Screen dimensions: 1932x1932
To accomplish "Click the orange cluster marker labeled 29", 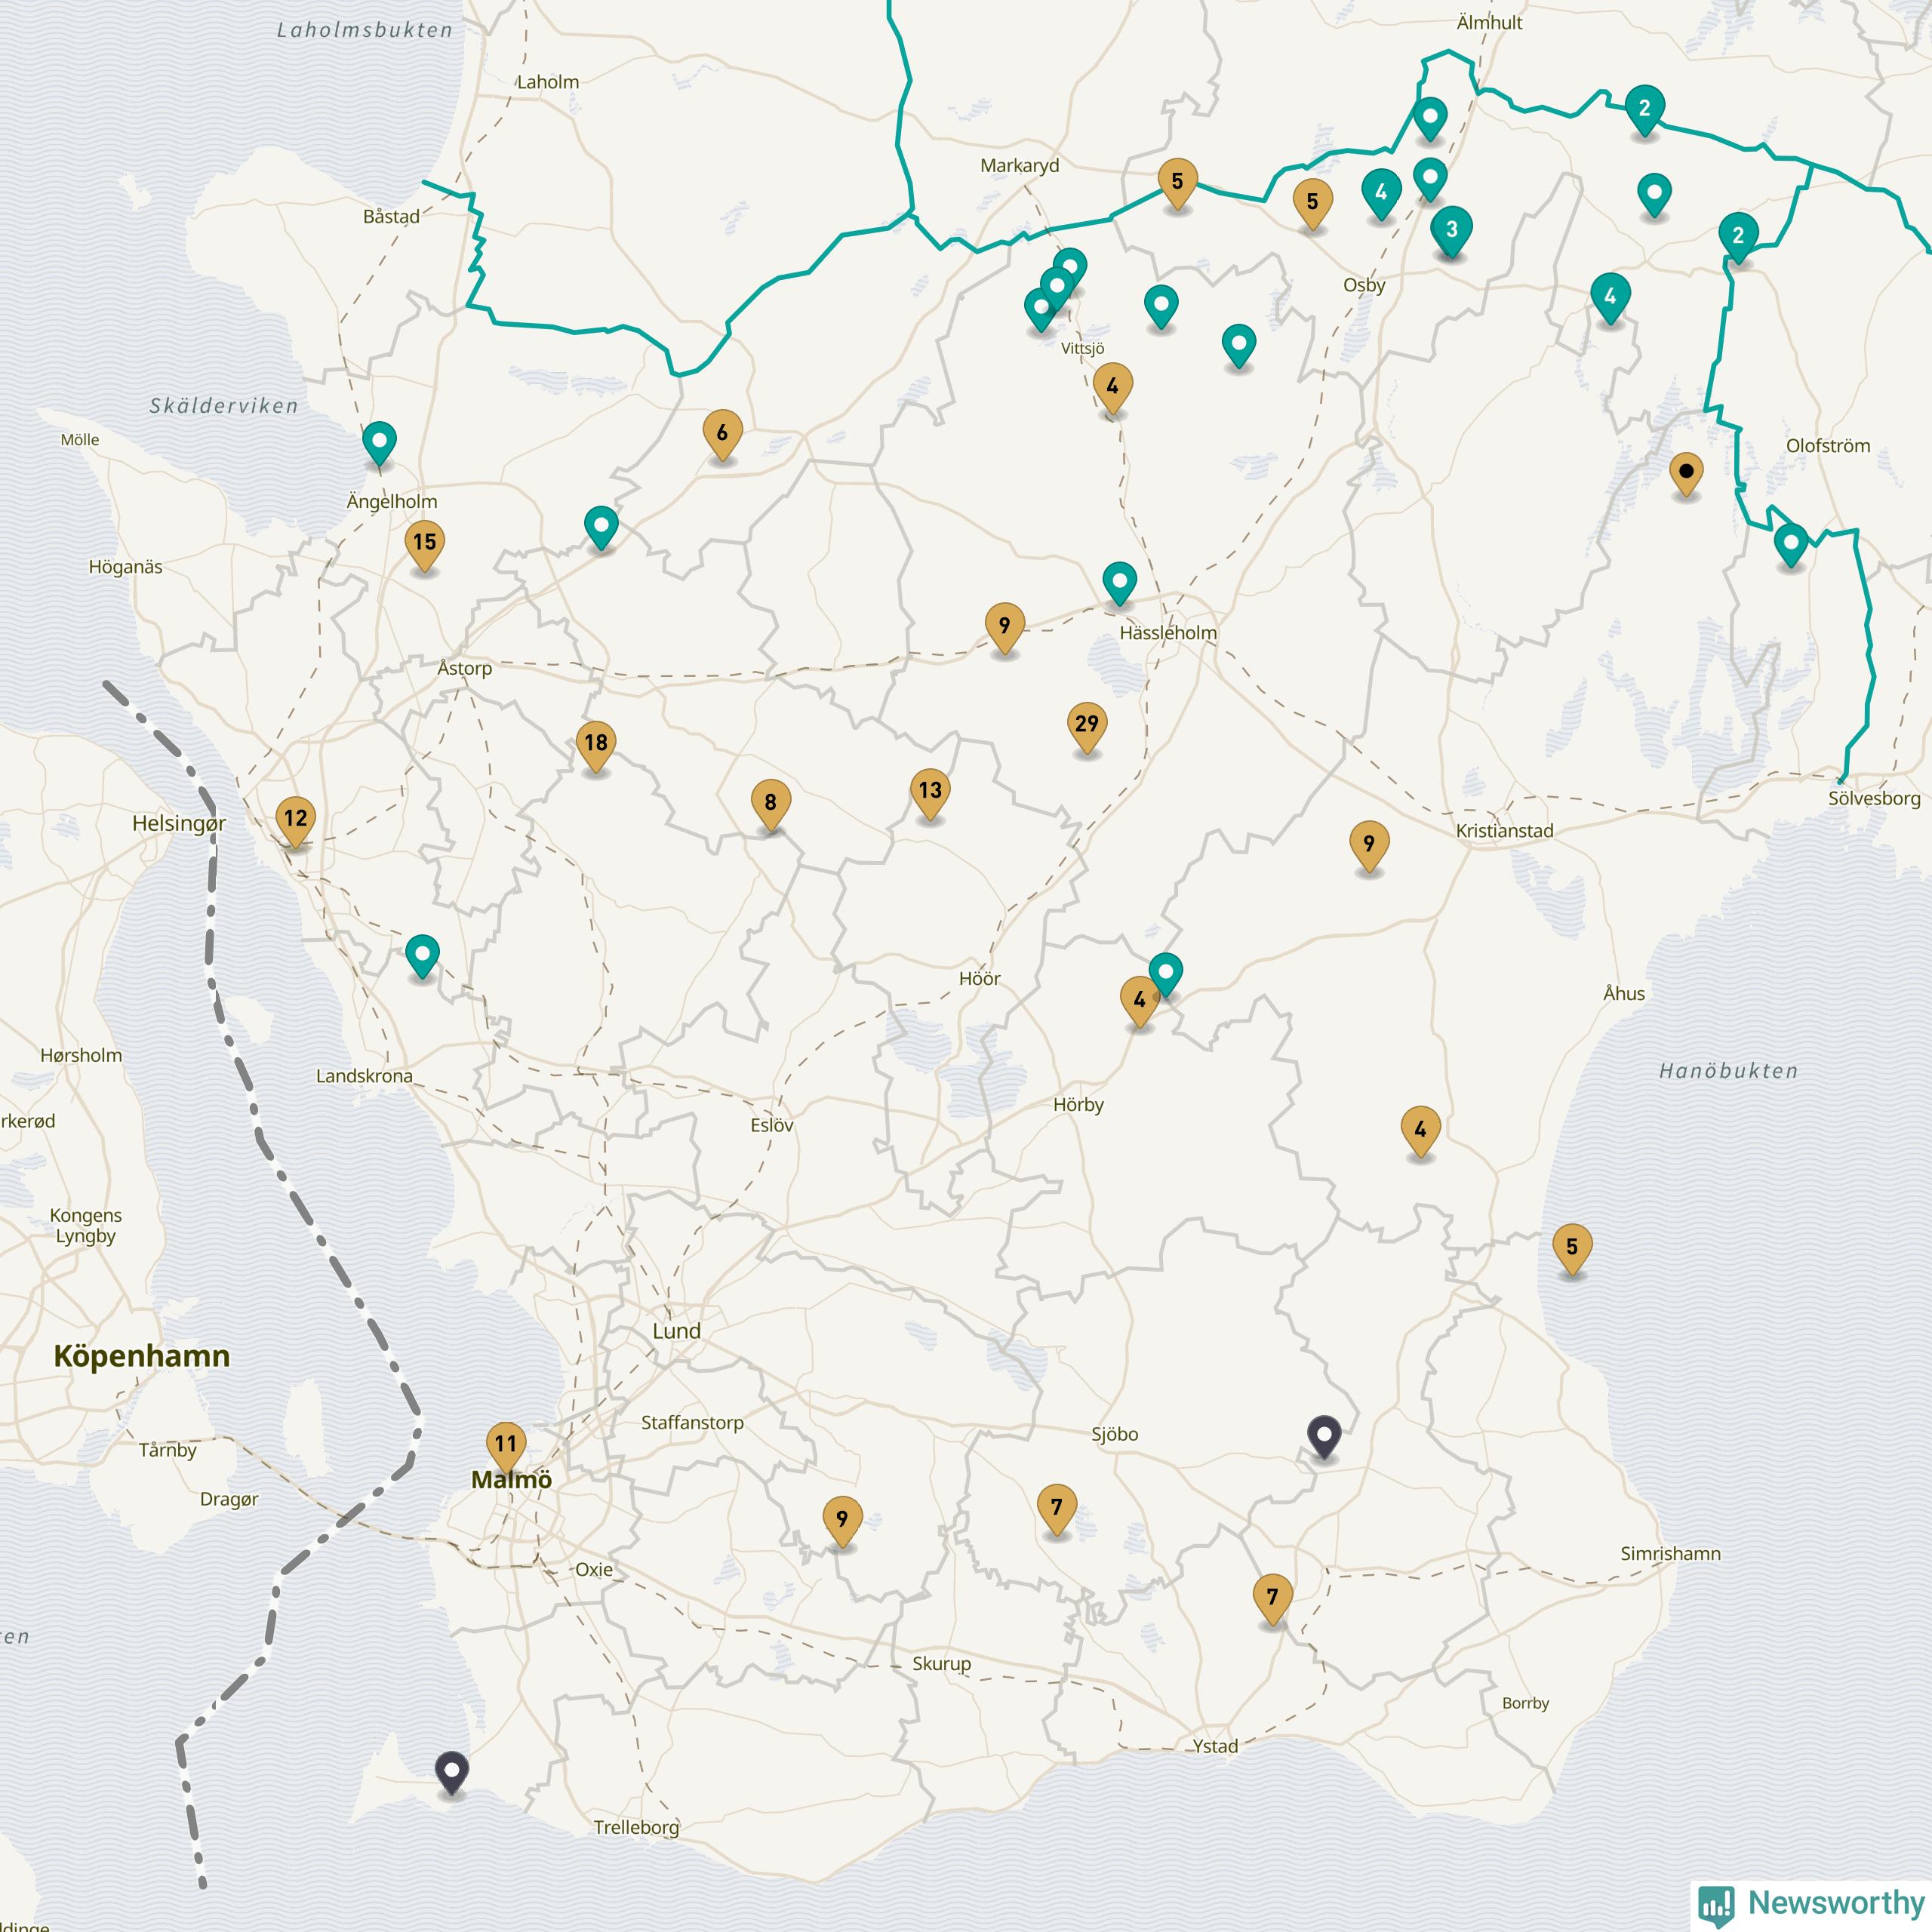I will [x=1087, y=725].
